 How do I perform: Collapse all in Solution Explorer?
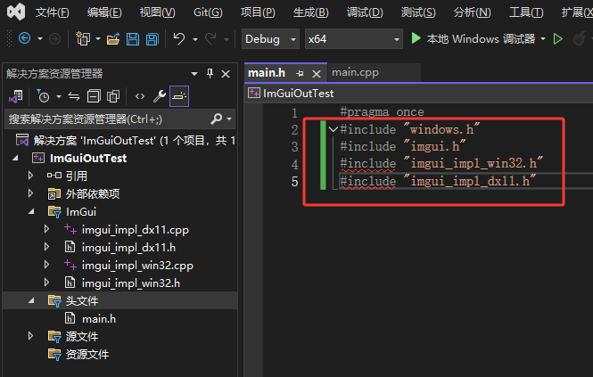(x=94, y=96)
